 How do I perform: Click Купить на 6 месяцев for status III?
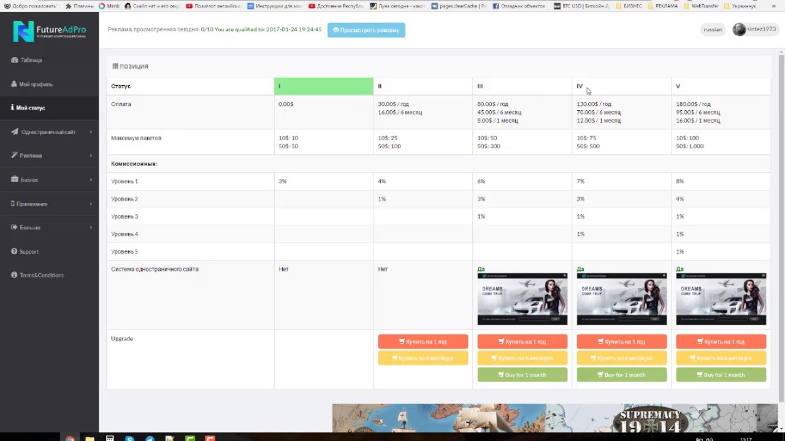[x=523, y=358]
